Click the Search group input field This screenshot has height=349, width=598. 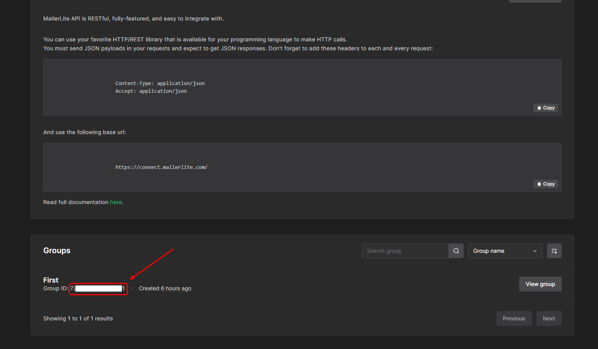(405, 251)
